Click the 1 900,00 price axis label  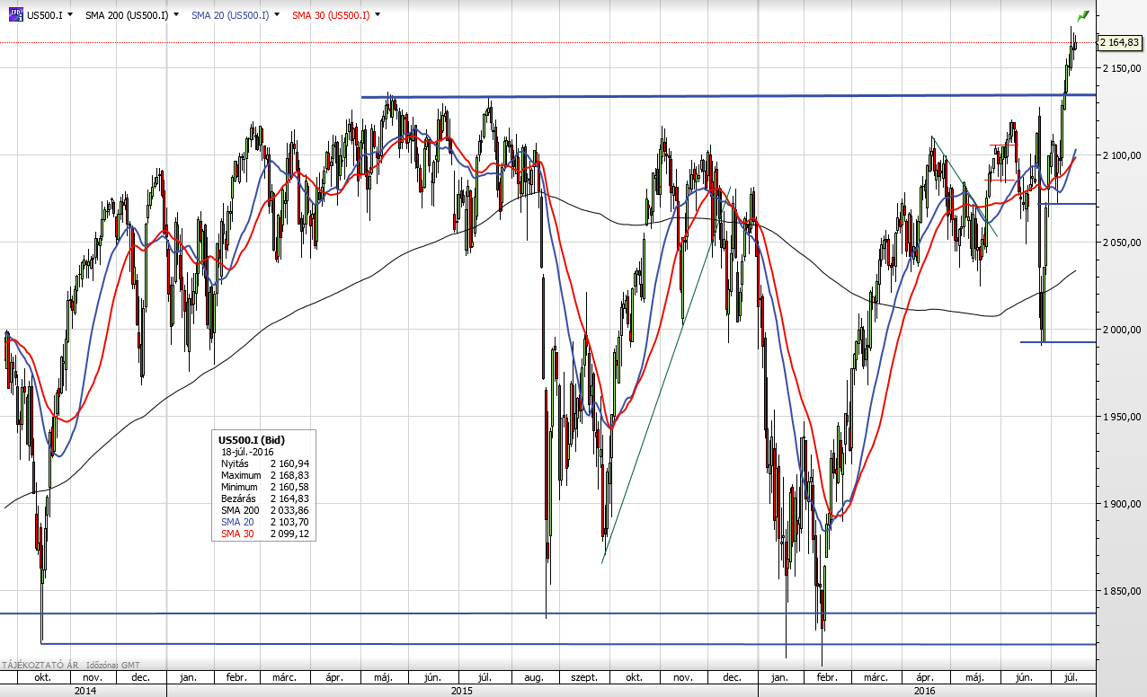(x=1122, y=504)
